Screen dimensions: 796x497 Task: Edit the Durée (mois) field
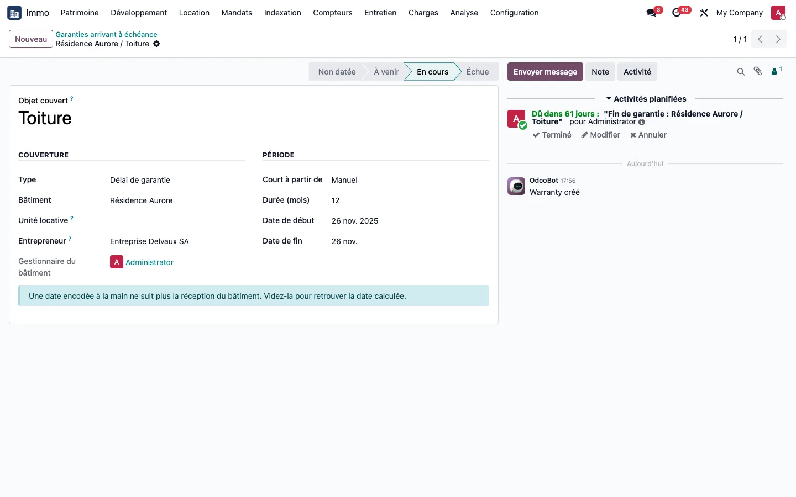(x=410, y=200)
